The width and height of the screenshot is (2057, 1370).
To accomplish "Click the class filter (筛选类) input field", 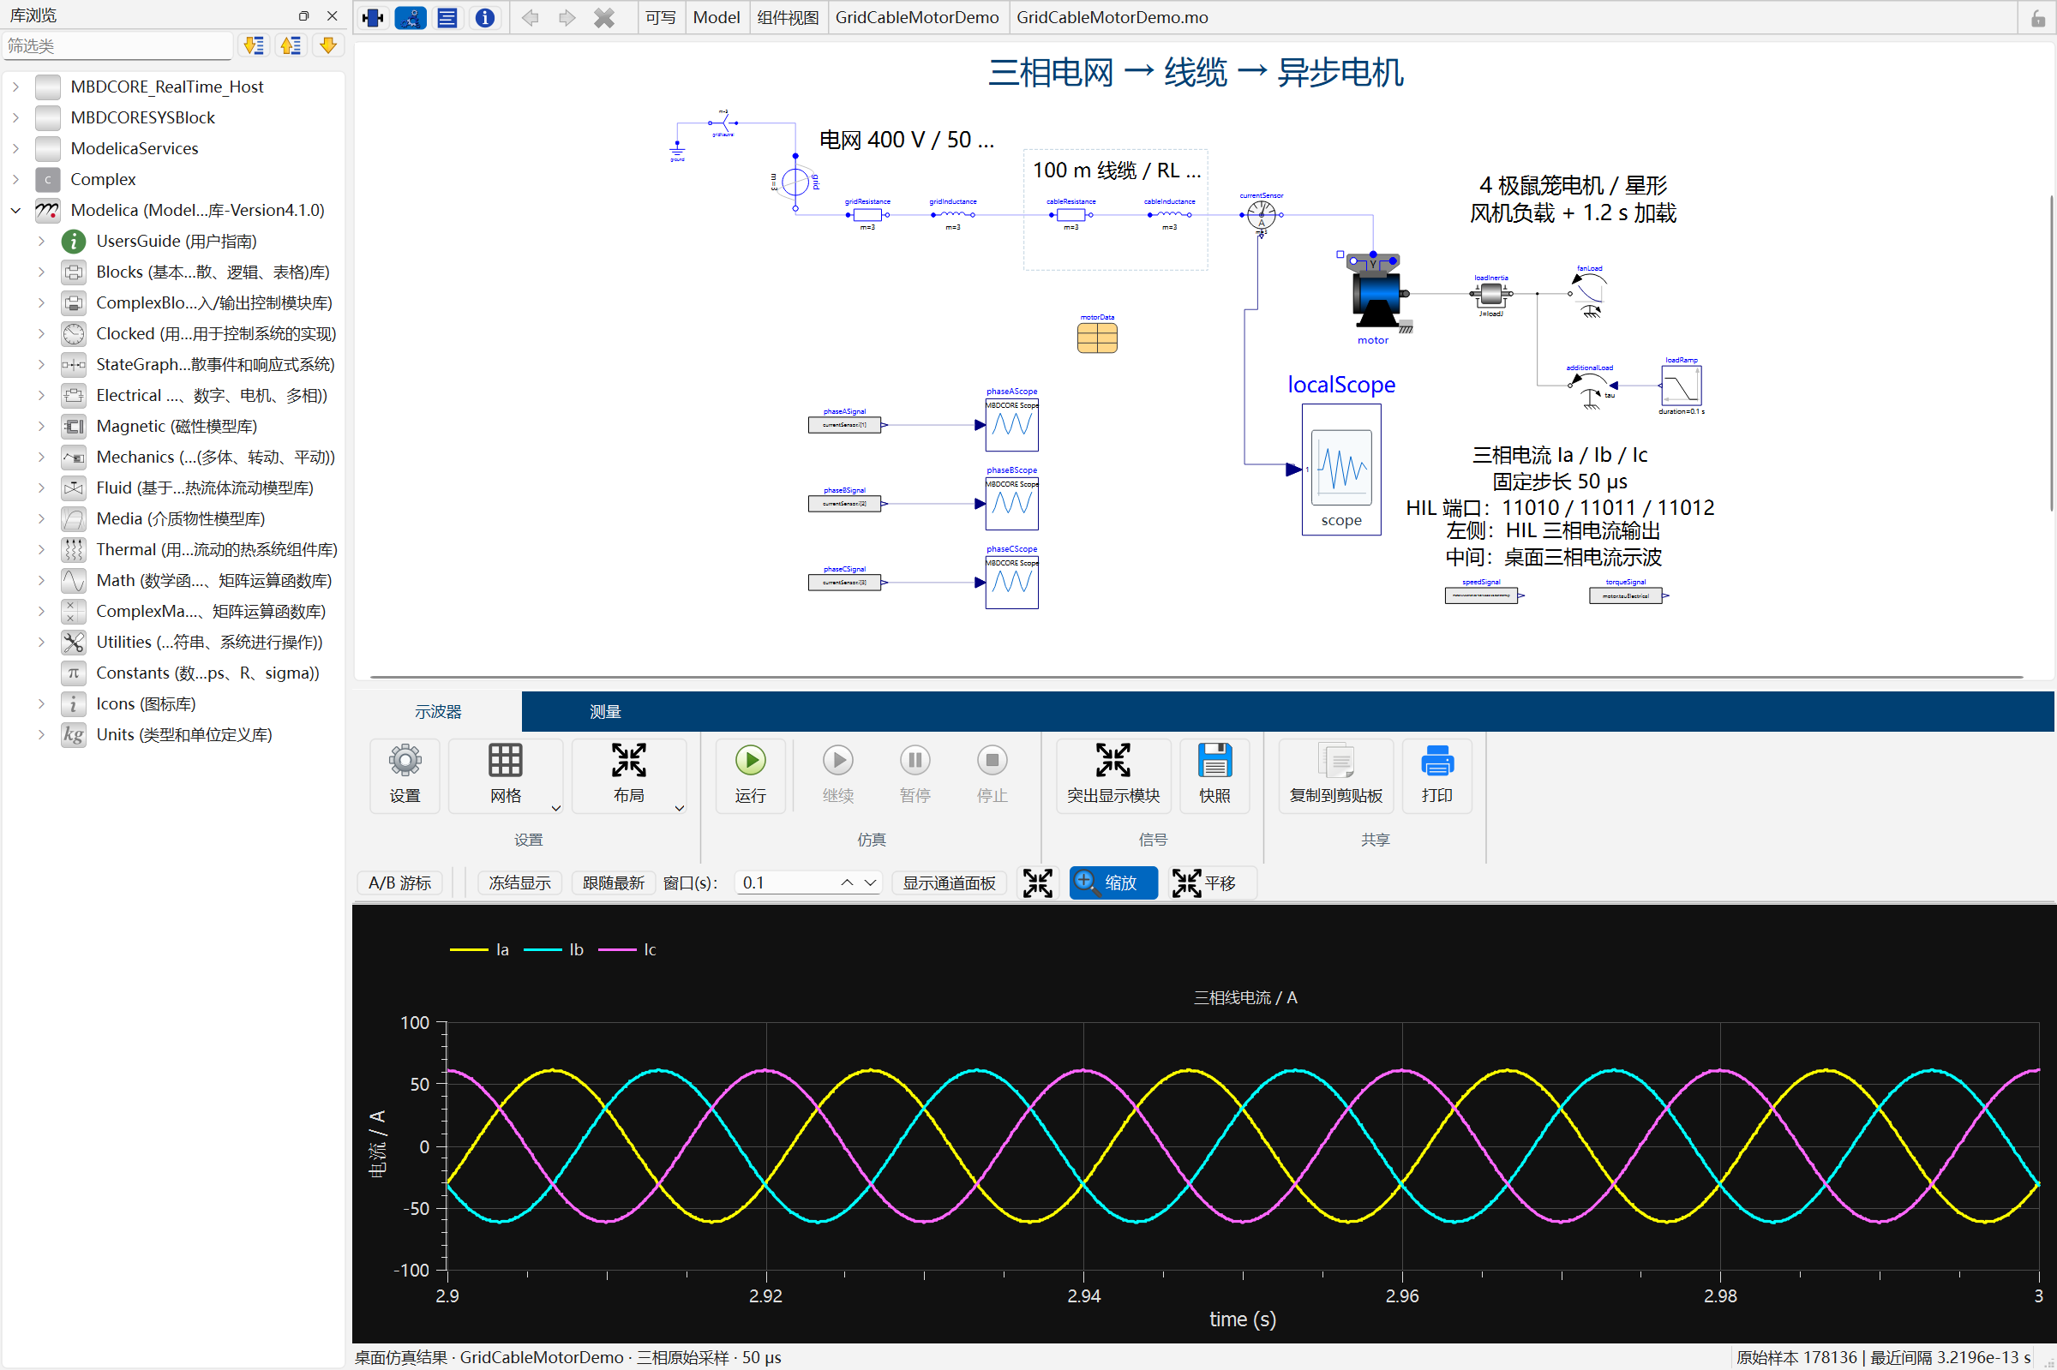I will tap(118, 45).
